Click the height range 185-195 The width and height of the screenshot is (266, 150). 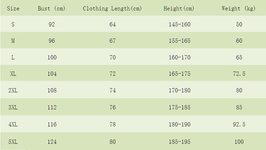pyautogui.click(x=179, y=141)
